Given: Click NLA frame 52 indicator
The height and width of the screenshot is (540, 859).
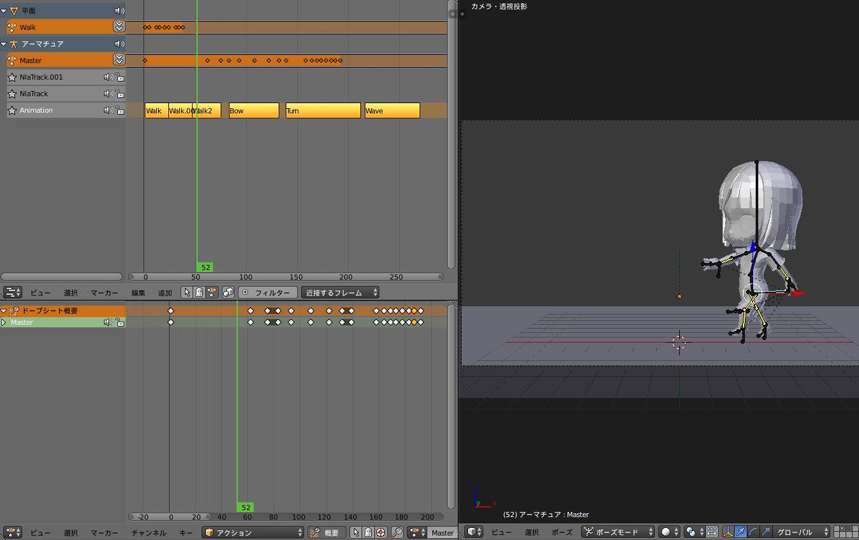Looking at the screenshot, I should point(205,267).
